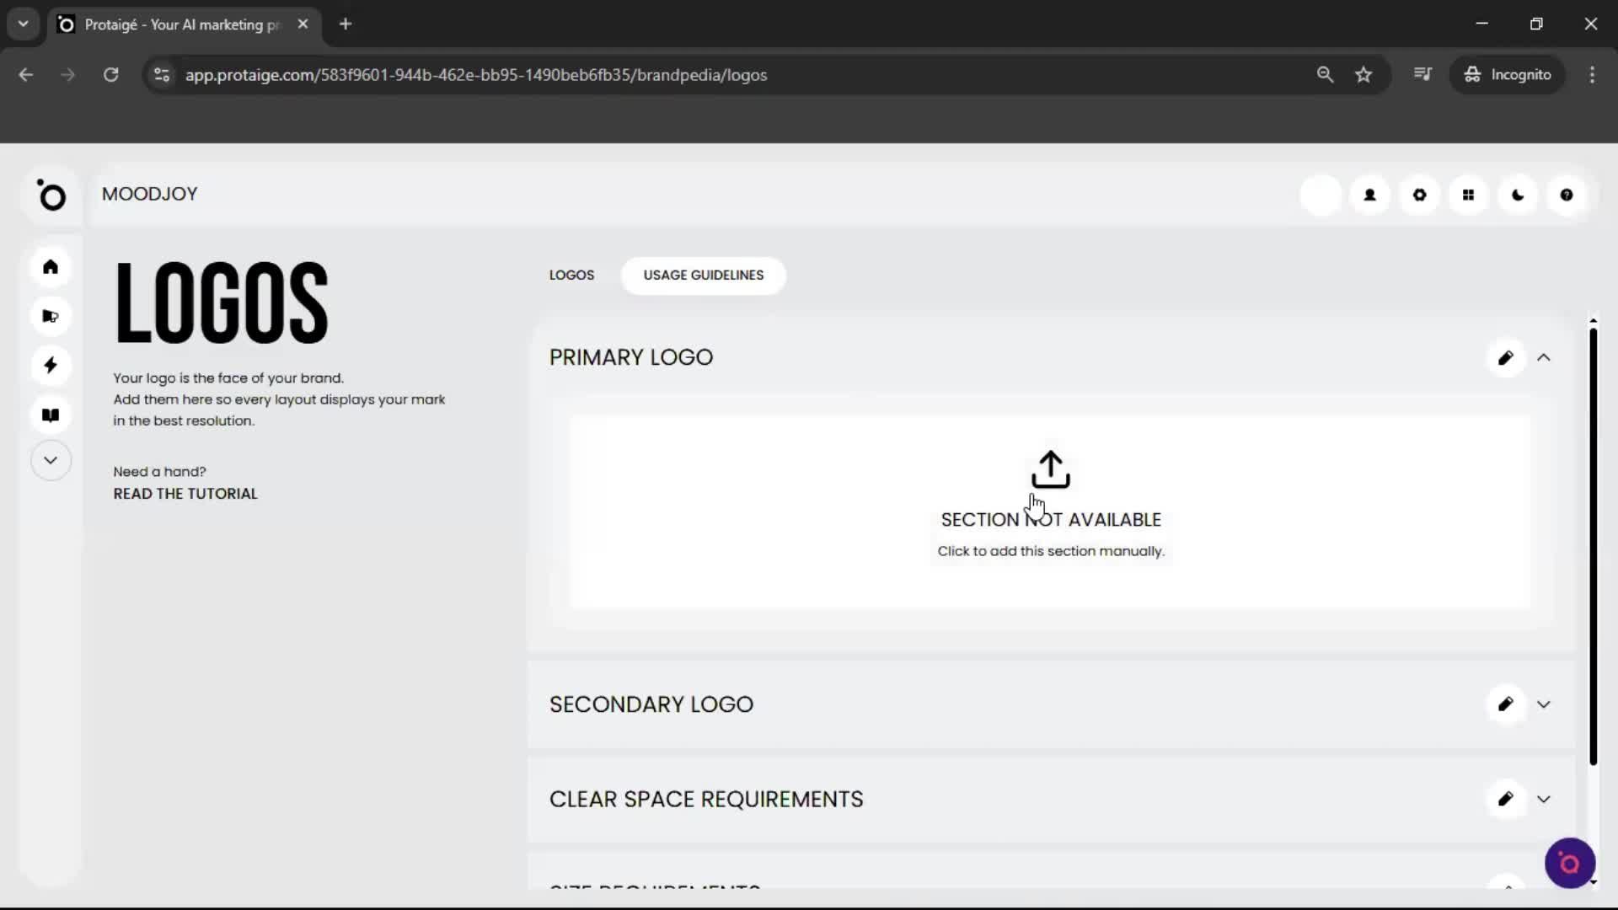The image size is (1618, 910).
Task: Open the Read The Tutorial link
Action: point(185,494)
